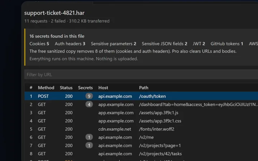Click app.example.com host in row 3
This screenshot has width=258, height=161.
pyautogui.click(x=116, y=113)
